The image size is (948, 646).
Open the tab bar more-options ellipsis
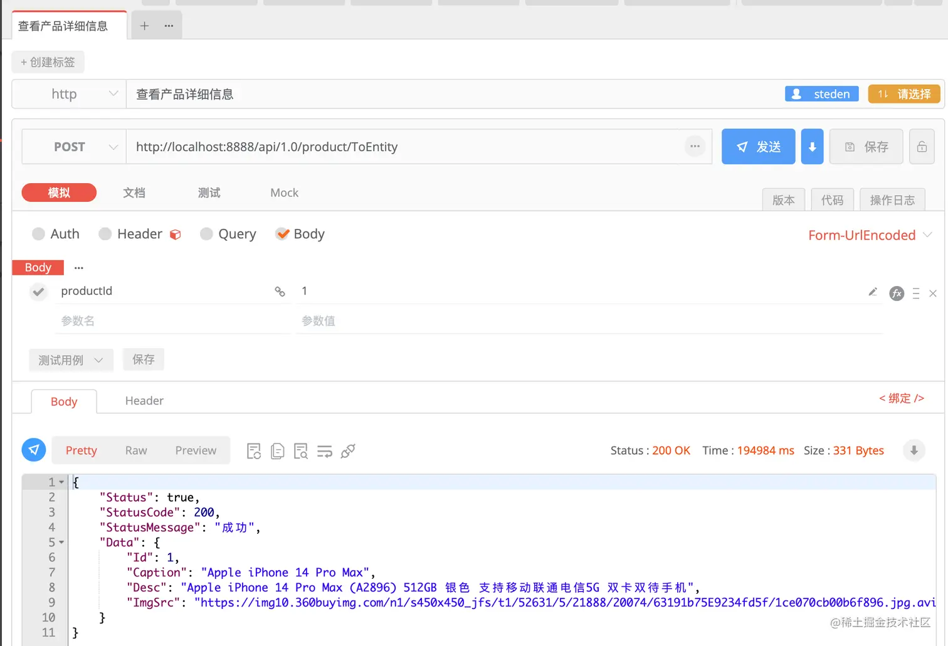[169, 26]
